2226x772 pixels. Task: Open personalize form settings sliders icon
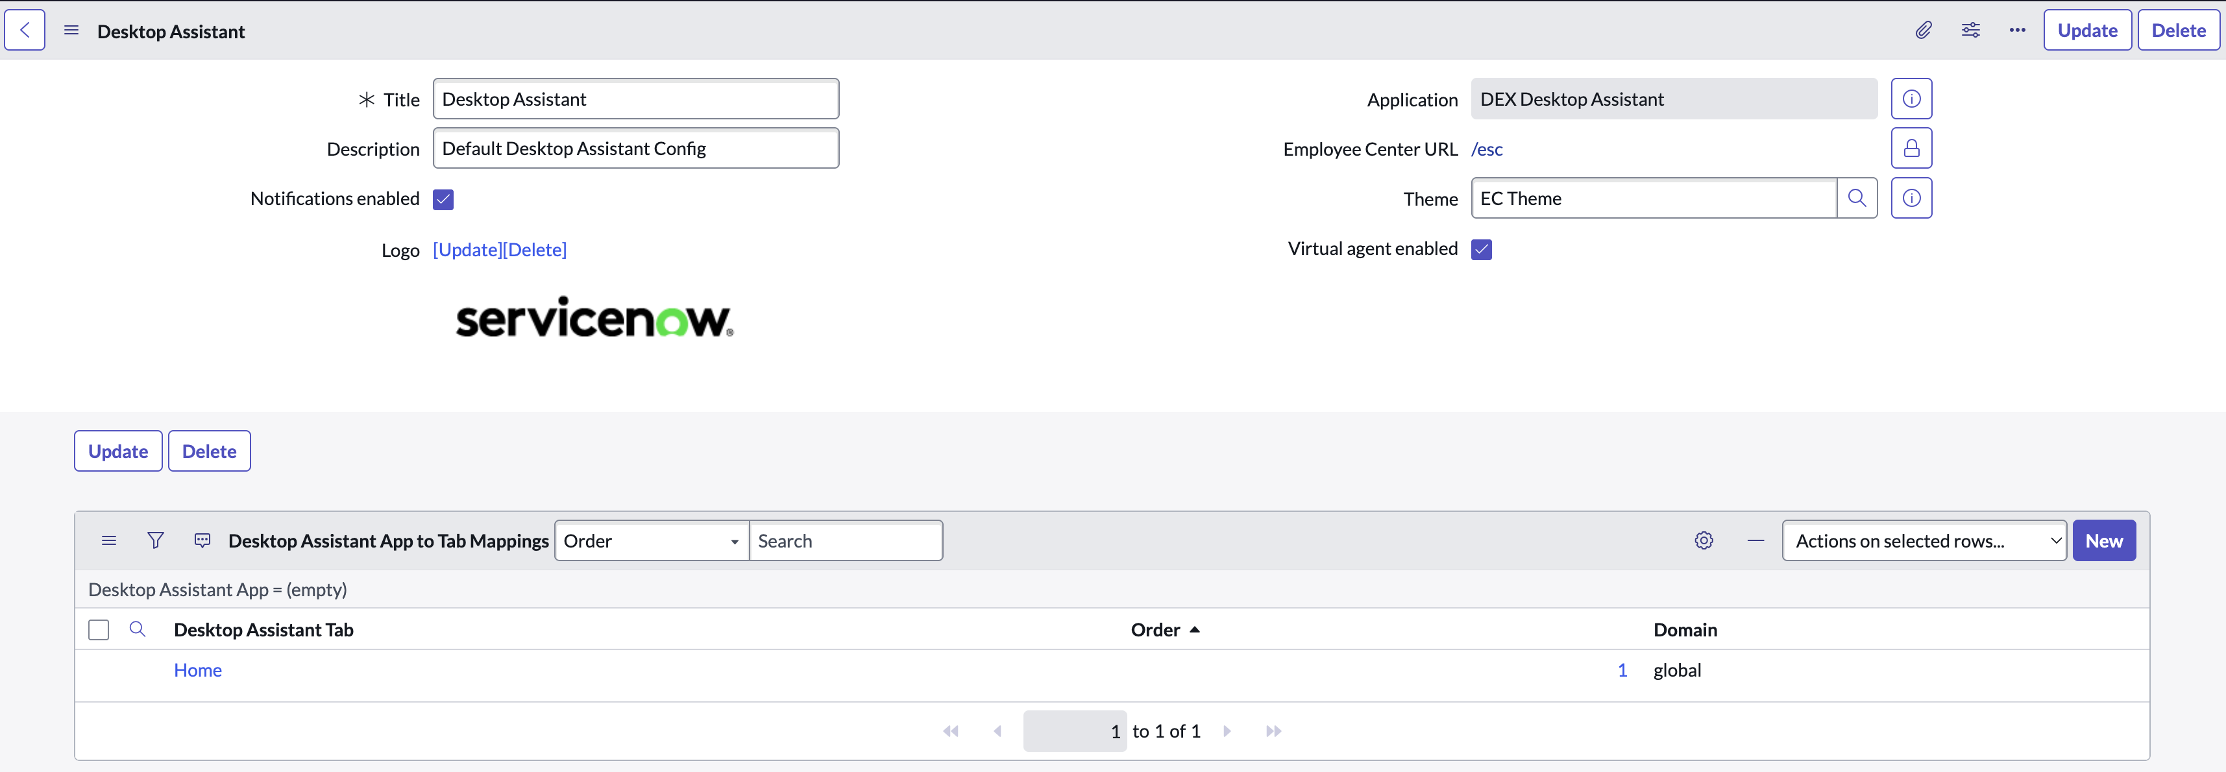[1970, 30]
